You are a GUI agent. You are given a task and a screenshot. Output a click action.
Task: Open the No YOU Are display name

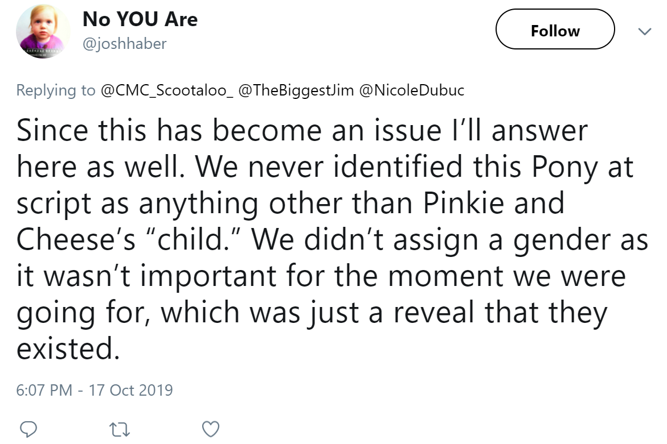tap(140, 19)
